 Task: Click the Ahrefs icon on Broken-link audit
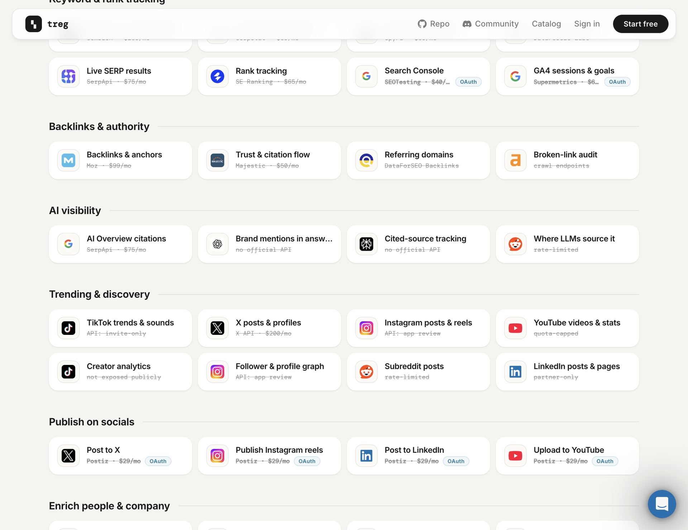(515, 160)
